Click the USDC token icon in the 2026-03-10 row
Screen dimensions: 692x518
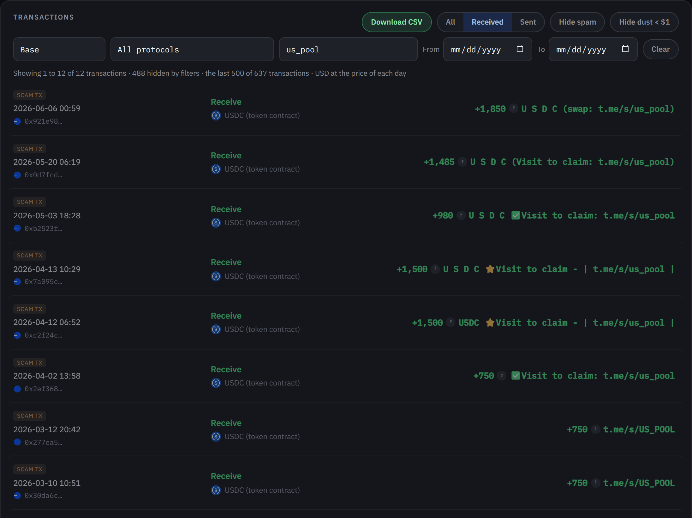(216, 490)
